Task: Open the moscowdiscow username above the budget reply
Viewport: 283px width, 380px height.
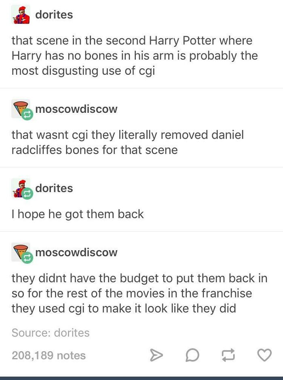Action: pyautogui.click(x=76, y=252)
